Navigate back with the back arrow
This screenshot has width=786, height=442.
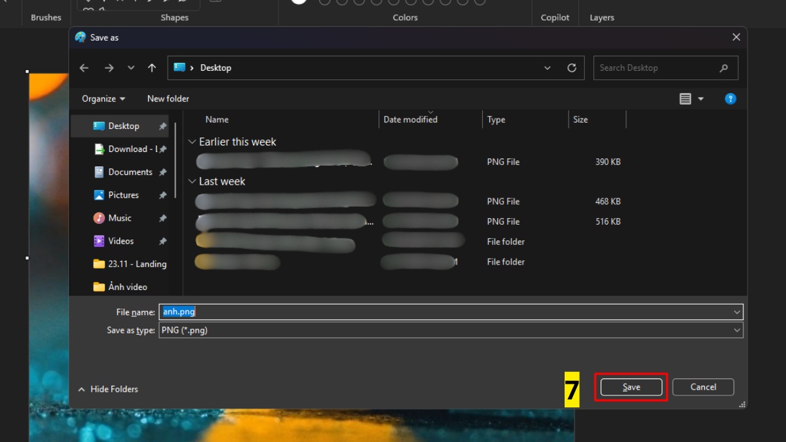[x=84, y=67]
